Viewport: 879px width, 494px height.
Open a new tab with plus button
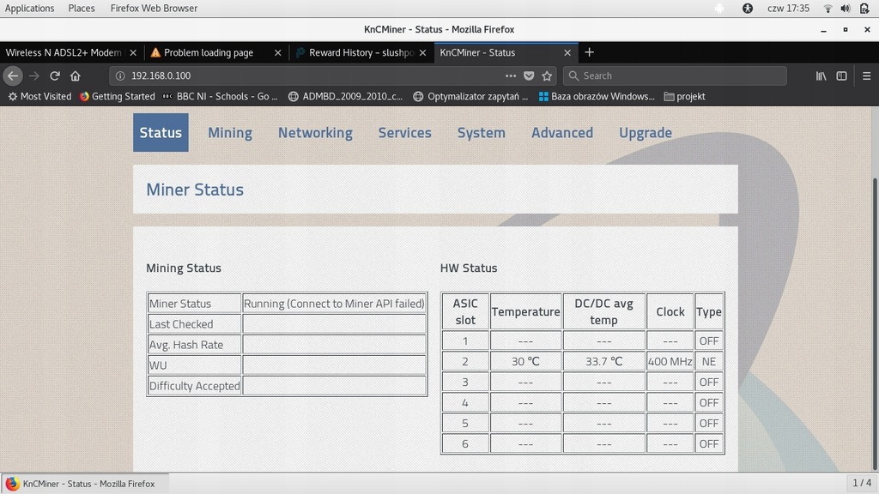pyautogui.click(x=589, y=52)
